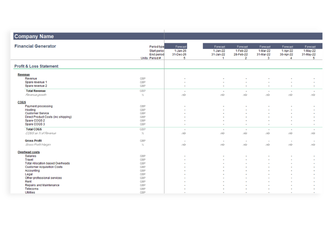Select the 31-Mar-22 end period cell
Image resolution: width=326 pixels, height=226 pixels.
pos(263,54)
